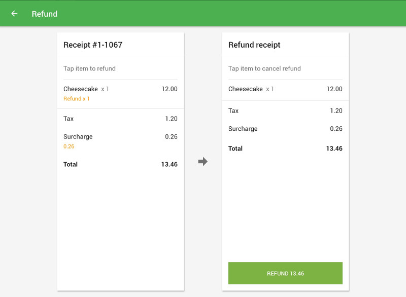Click the 'Receipt #1-1067' heading
Viewport: 406px width, 297px height.
point(93,45)
